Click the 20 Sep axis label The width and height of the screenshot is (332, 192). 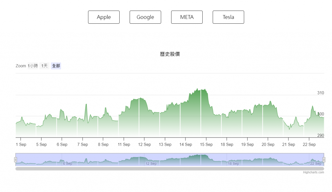click(x=268, y=145)
